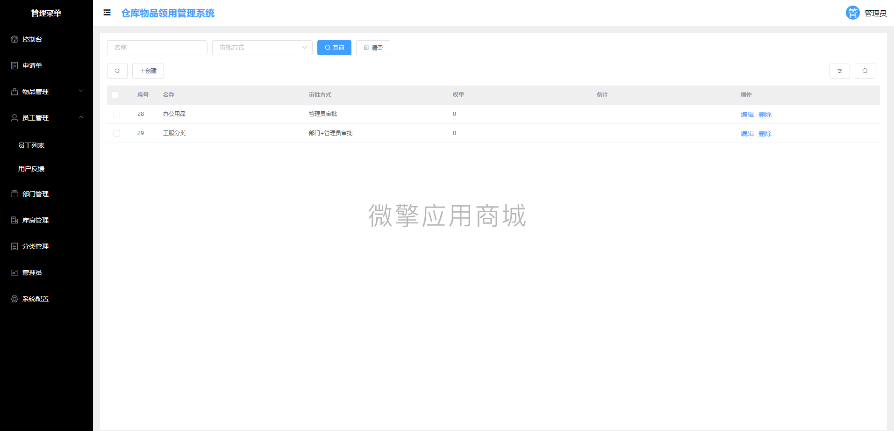This screenshot has height=431, width=894.
Task: Delete the 工服分类 row
Action: tap(765, 134)
